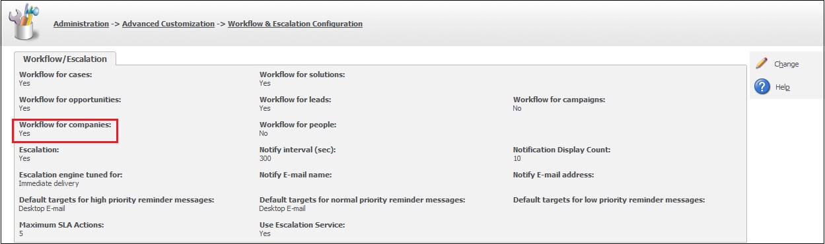Click the Yes value under Workflow for companies
825x244 pixels.
click(x=24, y=133)
